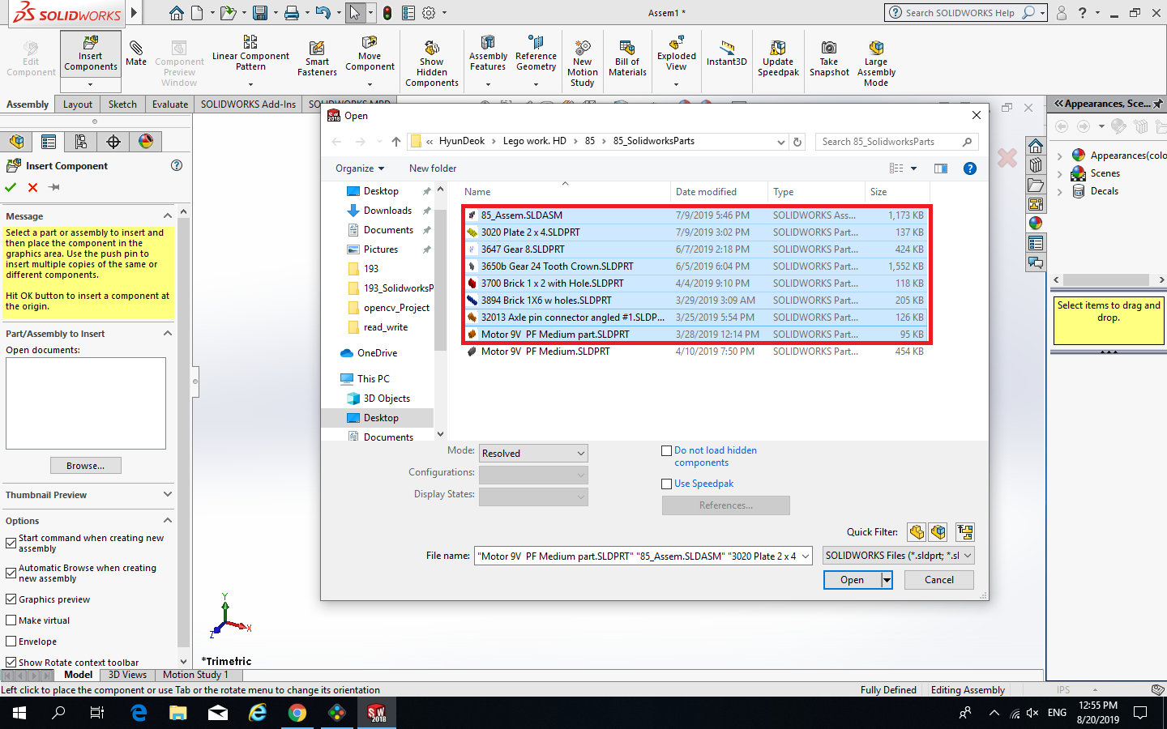1167x729 pixels.
Task: Click DisplayManager tab icon in left panel
Action: tap(146, 142)
